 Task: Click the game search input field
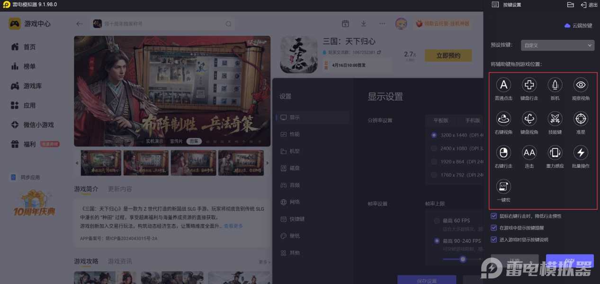(162, 24)
